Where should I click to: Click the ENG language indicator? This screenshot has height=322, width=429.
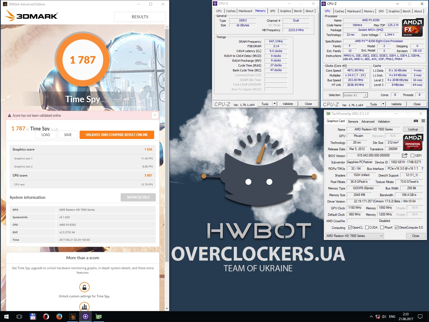click(x=392, y=317)
